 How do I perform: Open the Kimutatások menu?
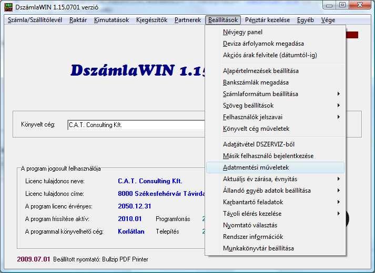click(112, 20)
